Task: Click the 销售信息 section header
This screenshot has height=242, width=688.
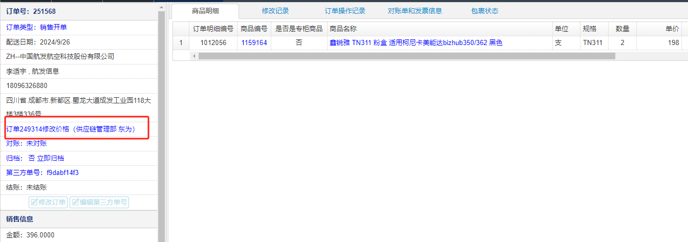Action: click(x=79, y=219)
